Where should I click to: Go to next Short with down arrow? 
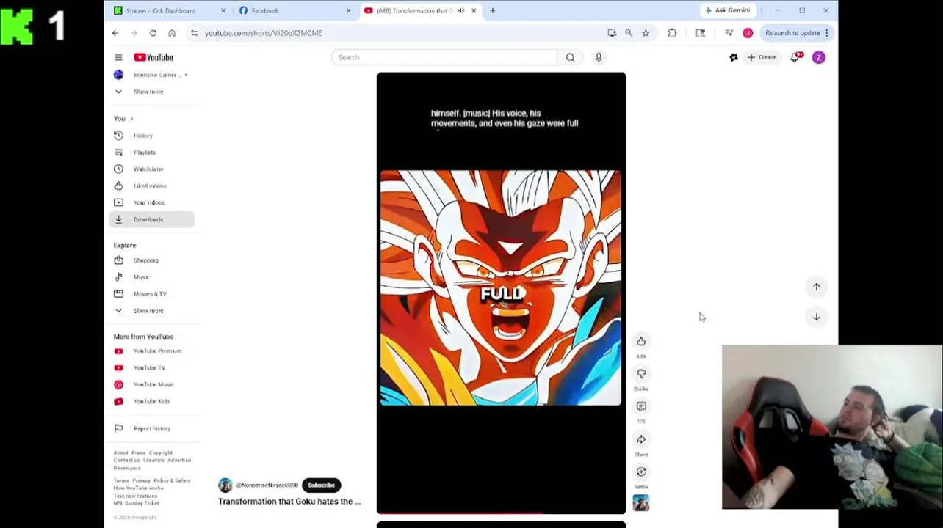click(x=816, y=317)
